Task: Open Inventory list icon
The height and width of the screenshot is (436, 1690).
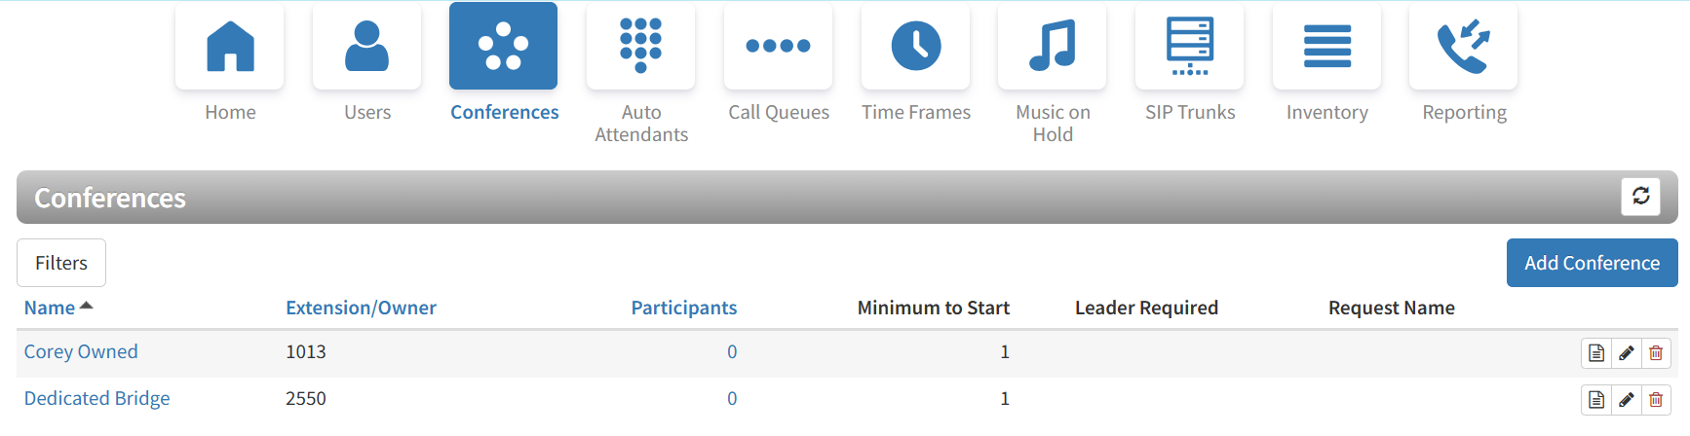Action: pyautogui.click(x=1326, y=47)
